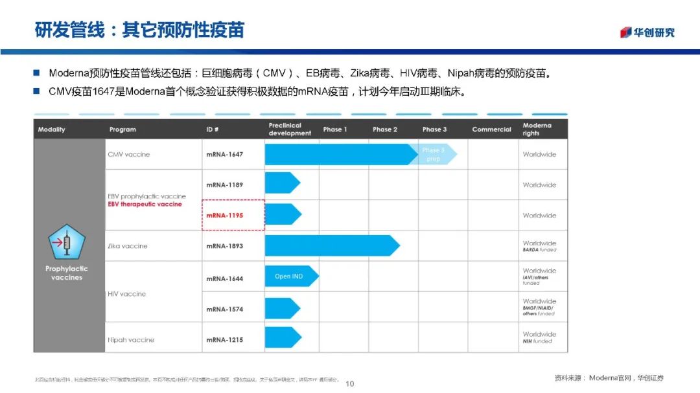This screenshot has width=700, height=393.
Task: Select the HIV vaccine program label
Action: pos(127,294)
